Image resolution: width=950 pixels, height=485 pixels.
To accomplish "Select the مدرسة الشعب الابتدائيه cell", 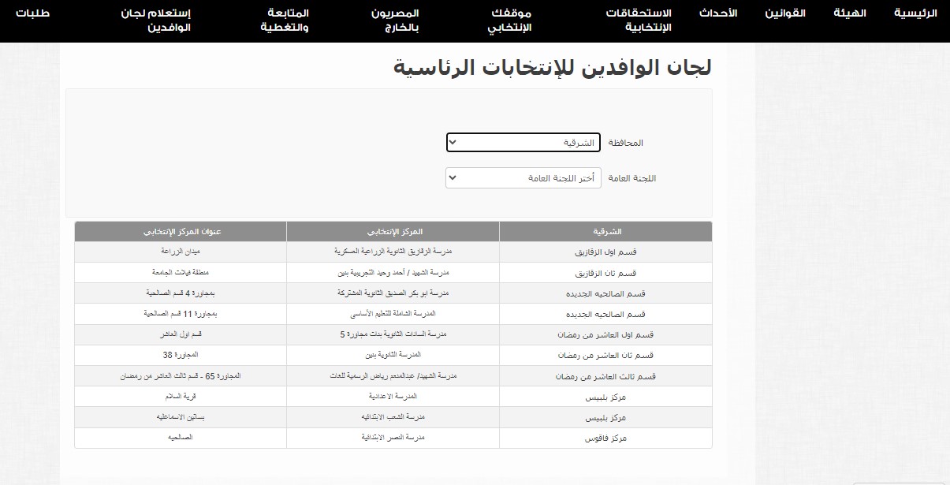I will pos(393,416).
